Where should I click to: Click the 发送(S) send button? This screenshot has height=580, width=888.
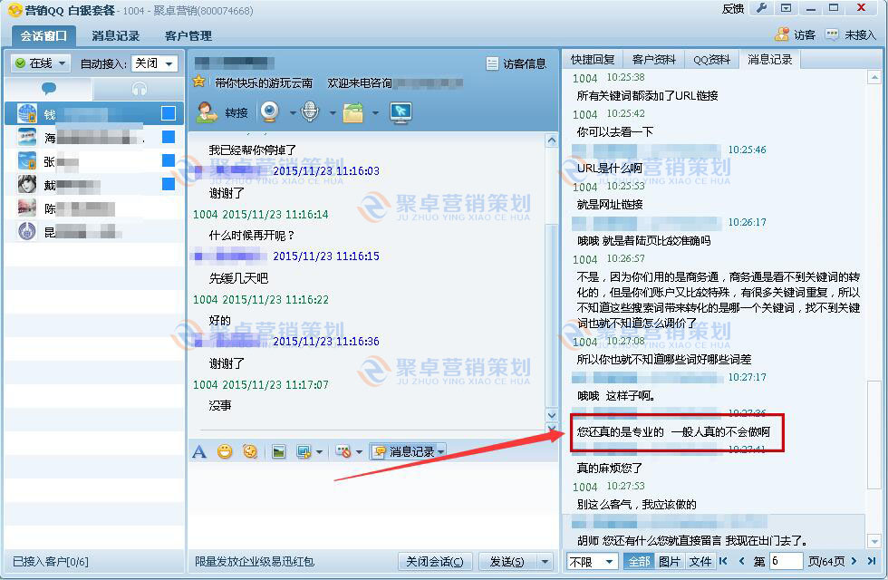coord(507,561)
